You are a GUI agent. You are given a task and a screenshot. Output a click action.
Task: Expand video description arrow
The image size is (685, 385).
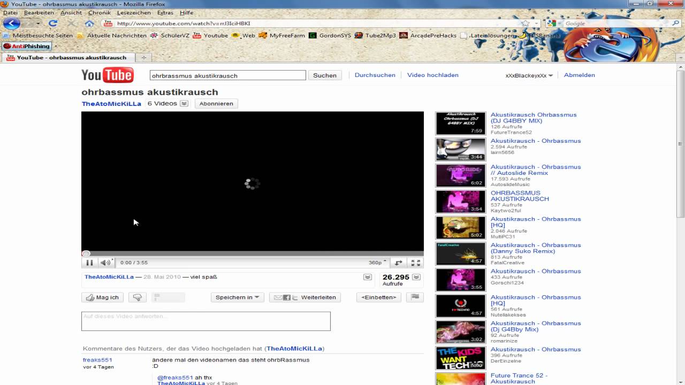coord(368,277)
